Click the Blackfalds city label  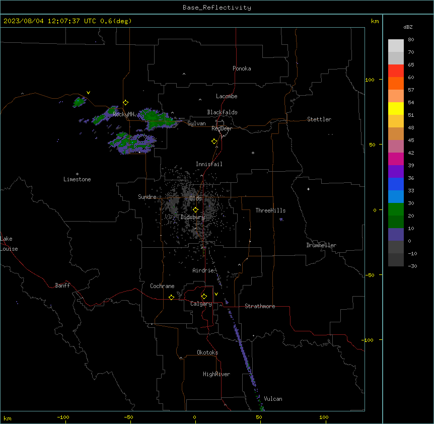tap(222, 112)
